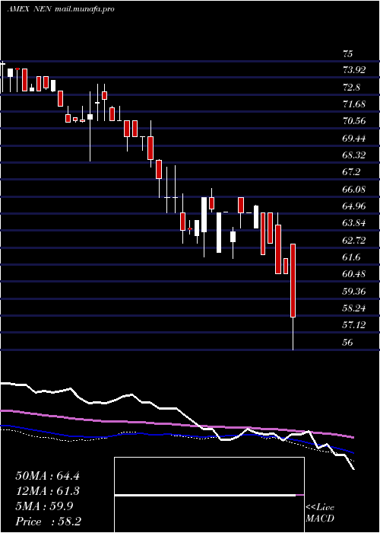380x533 pixels.
Task: Click the 73.92 price axis label
Action: tap(355, 70)
